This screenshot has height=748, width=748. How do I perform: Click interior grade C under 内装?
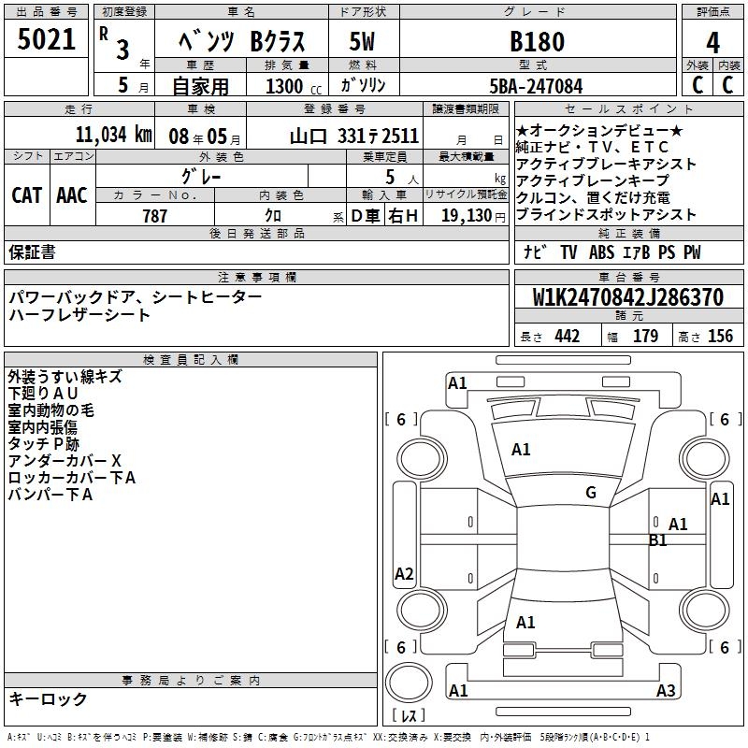coord(728,85)
